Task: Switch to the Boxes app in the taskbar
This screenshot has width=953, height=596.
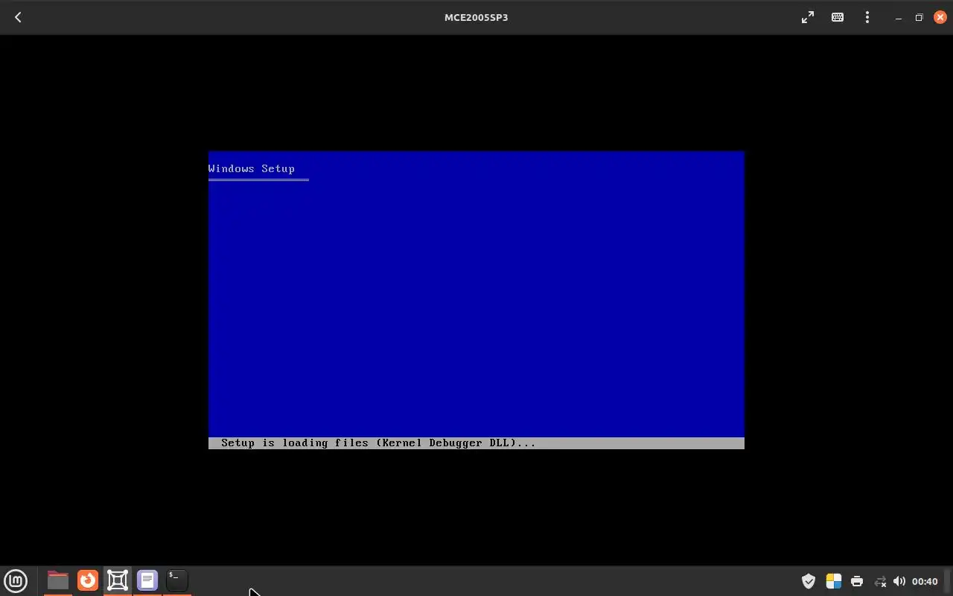Action: click(x=118, y=580)
